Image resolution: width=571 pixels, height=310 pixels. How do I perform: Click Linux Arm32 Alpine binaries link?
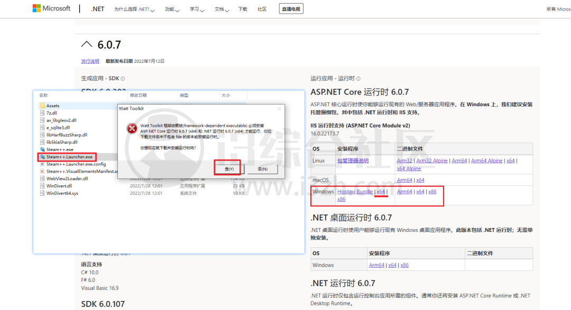pyautogui.click(x=432, y=161)
